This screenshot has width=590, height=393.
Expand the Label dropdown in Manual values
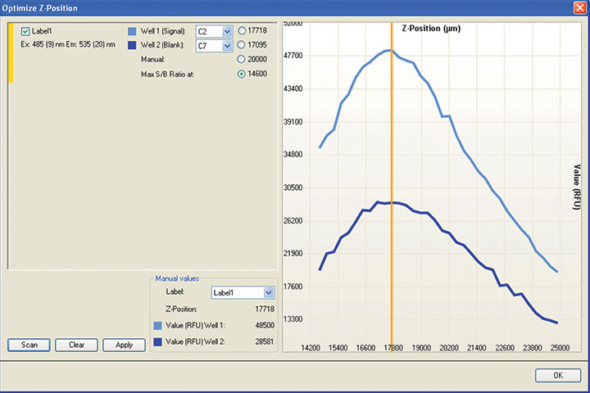[269, 292]
